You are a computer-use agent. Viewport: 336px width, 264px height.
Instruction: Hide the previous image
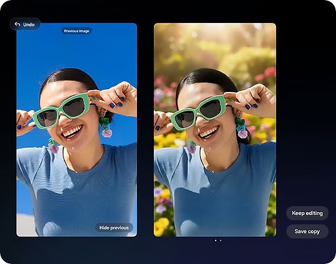point(114,227)
